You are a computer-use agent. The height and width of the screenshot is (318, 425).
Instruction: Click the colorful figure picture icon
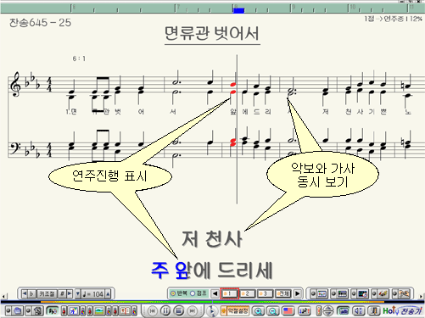pos(74,311)
